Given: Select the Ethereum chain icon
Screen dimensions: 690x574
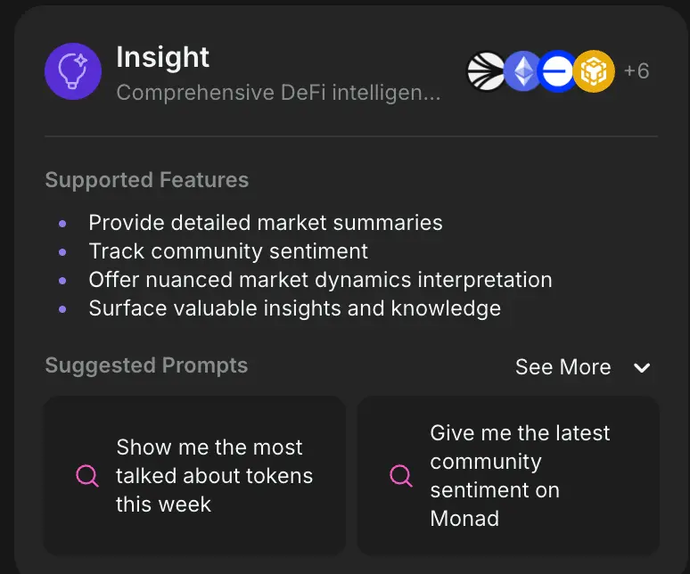Looking at the screenshot, I should 522,71.
